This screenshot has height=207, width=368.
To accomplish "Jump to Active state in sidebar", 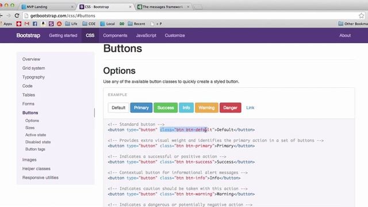I will pos(36,135).
